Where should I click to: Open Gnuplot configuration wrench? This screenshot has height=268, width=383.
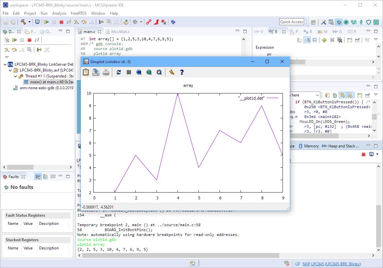click(x=172, y=72)
